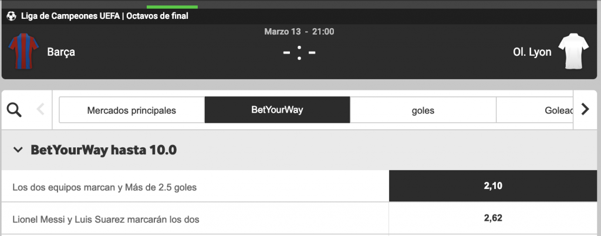
Task: Open the market search magnifier
Action: (x=14, y=109)
